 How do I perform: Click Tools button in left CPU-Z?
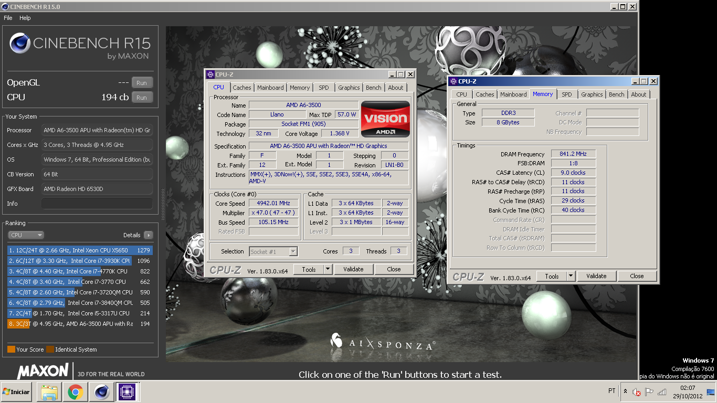tap(309, 269)
